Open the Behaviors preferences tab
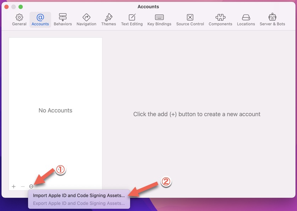This screenshot has height=211, width=297. [63, 20]
